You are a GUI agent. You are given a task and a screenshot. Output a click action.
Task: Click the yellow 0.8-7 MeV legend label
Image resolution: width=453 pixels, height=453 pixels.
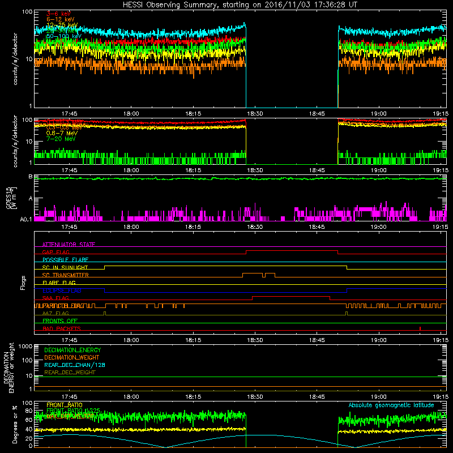pos(62,133)
